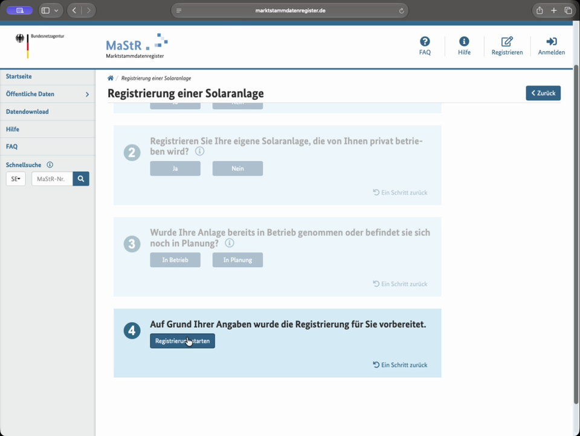Click the Registrierung starten button
The image size is (580, 436).
(182, 341)
